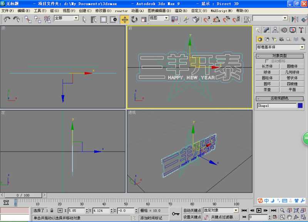
Task: Toggle the selection lock padlock
Action: click(x=52, y=210)
